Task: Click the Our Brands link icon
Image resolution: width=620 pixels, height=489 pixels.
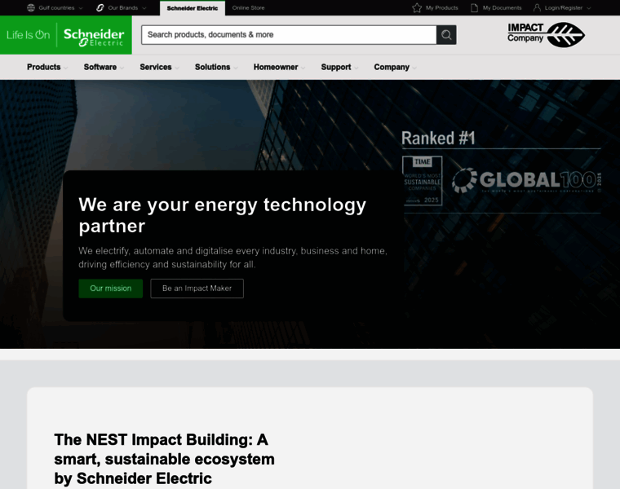Action: [100, 7]
